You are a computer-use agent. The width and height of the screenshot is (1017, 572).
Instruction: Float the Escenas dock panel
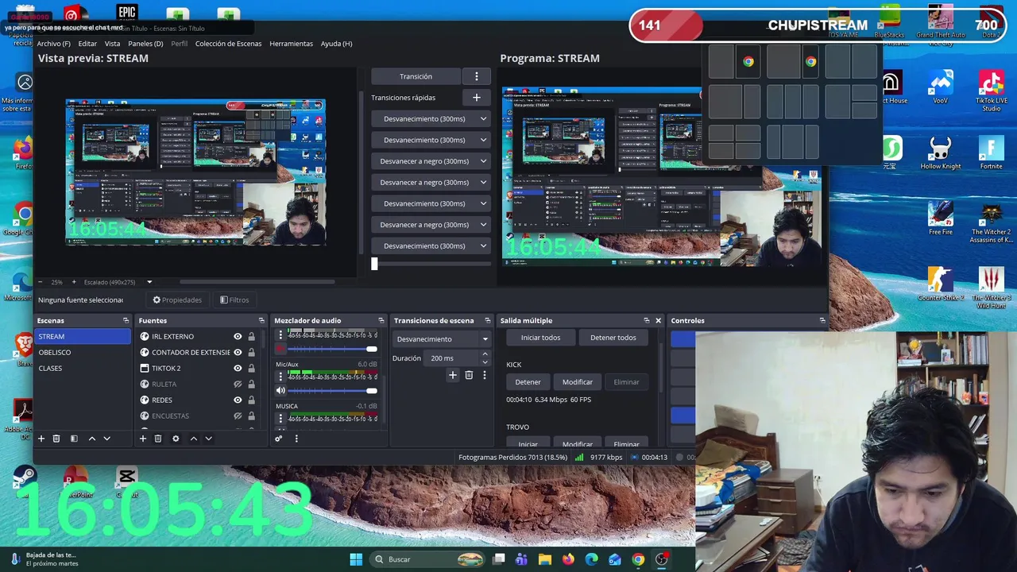126,320
